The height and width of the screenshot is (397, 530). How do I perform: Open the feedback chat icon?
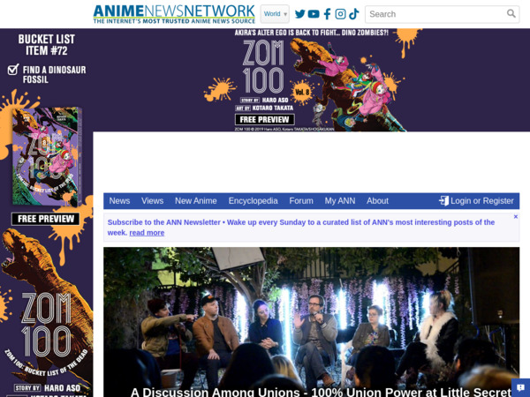pyautogui.click(x=521, y=388)
